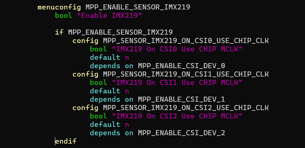Image resolution: width=305 pixels, height=148 pixels.
Task: Place cursor on the if keyword
Action: (x=59, y=32)
